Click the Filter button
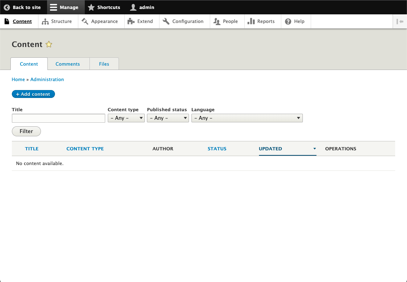The image size is (407, 282). pyautogui.click(x=26, y=131)
